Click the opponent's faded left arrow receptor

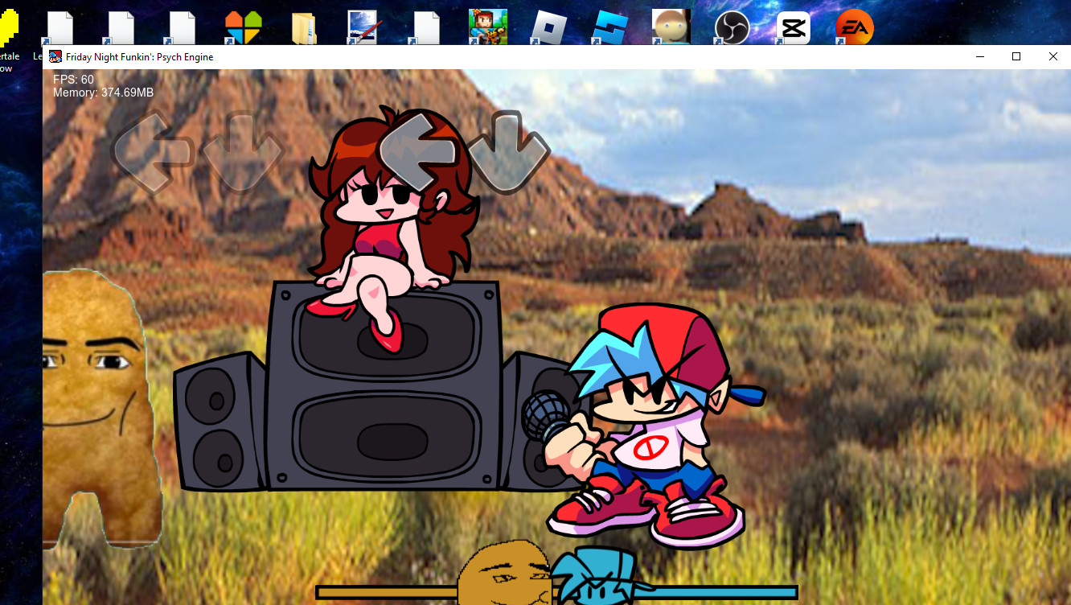pyautogui.click(x=152, y=151)
